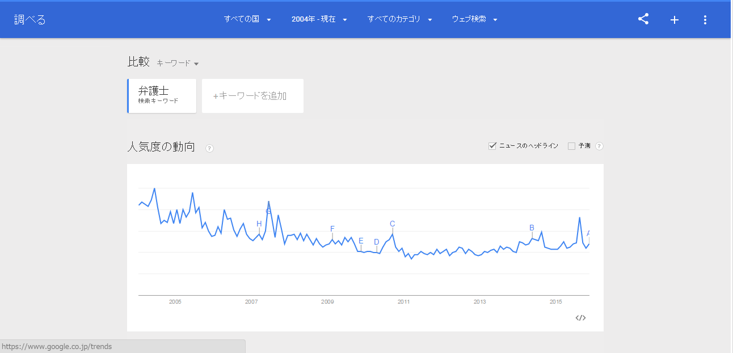The height and width of the screenshot is (353, 733).
Task: Open the 2004年 - 現在 date range dropdown
Action: click(319, 19)
